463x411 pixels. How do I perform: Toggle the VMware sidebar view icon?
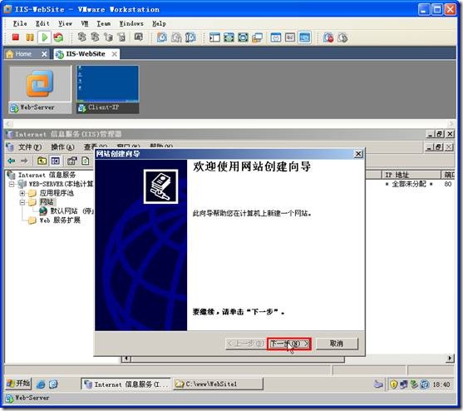(214, 37)
